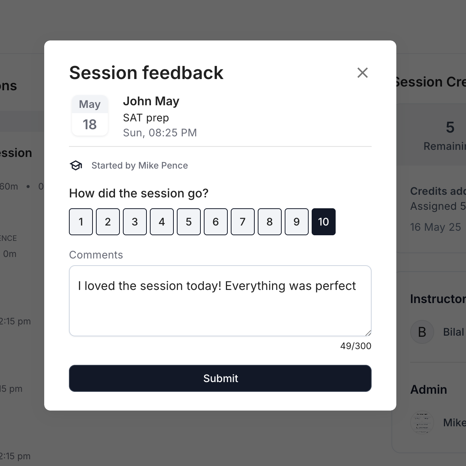Select rating 8 on the scale

pyautogui.click(x=270, y=222)
